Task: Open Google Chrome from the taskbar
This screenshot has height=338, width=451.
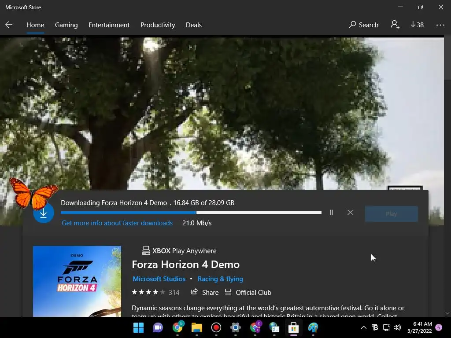Action: (x=177, y=327)
